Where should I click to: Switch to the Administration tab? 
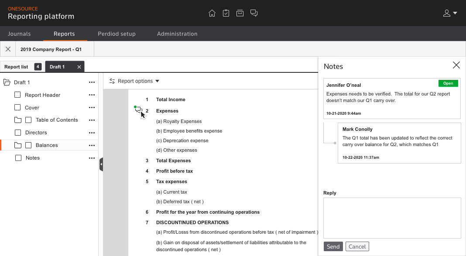click(177, 34)
